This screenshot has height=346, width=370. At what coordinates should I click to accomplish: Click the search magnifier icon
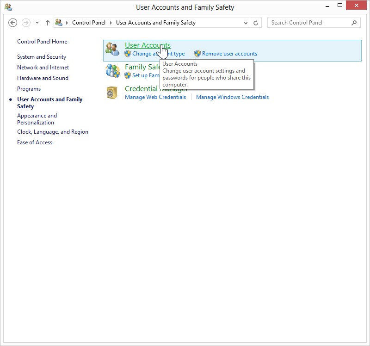[x=354, y=23]
